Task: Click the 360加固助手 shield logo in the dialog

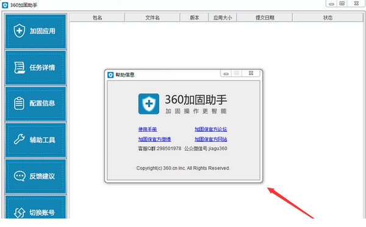Action: tap(149, 104)
